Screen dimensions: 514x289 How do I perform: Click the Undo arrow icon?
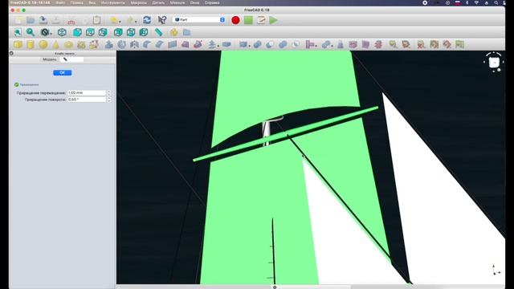pos(114,20)
